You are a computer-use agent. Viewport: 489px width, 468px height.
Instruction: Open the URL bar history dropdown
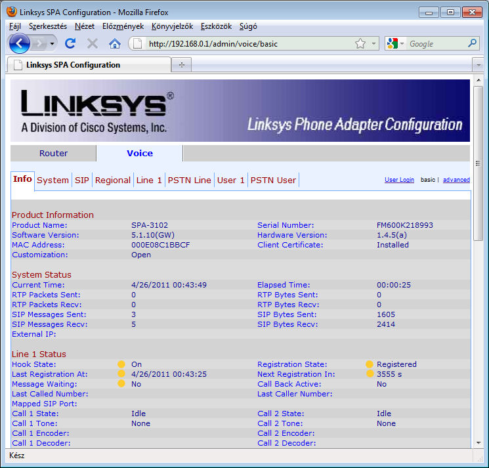coord(373,44)
